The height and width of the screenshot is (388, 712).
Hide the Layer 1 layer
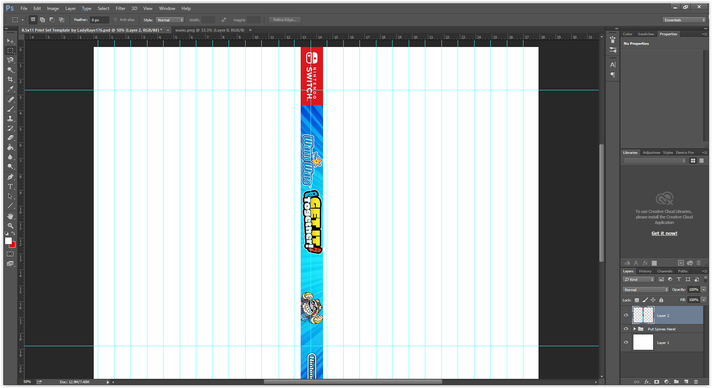point(626,342)
